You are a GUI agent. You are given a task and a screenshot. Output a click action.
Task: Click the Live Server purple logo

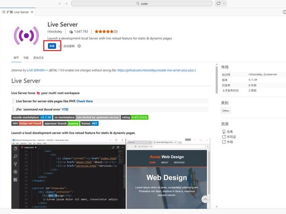pyautogui.click(x=26, y=36)
